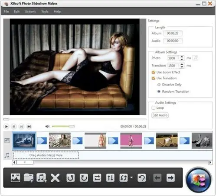This screenshot has width=216, height=196.
Task: Open the dropdown arrow beside the refresh icon
Action: pyautogui.click(x=131, y=177)
